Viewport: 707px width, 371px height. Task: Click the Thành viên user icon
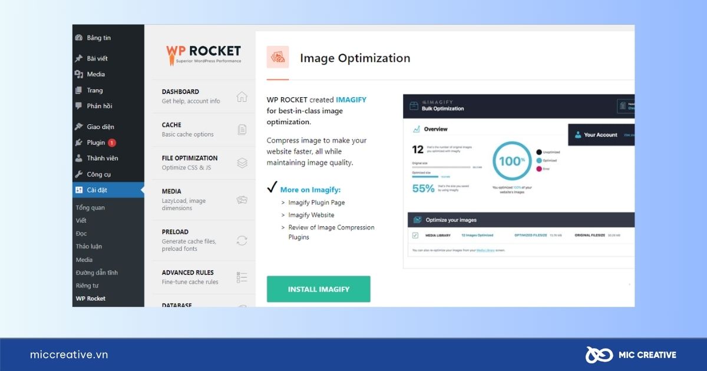click(78, 158)
